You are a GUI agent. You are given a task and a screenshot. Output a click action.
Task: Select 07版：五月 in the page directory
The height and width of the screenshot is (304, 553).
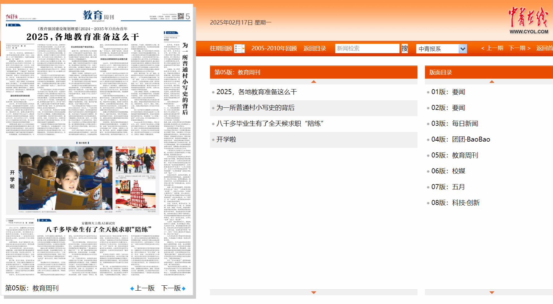tap(448, 187)
